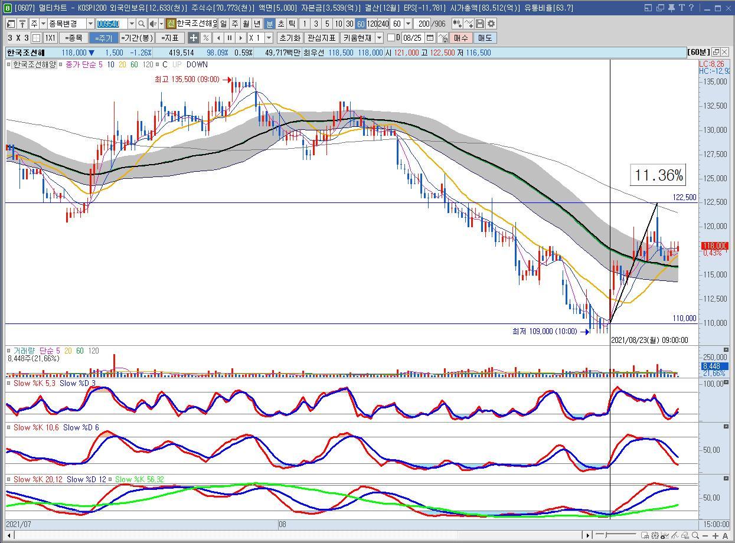Viewport: 735px width, 543px height.
Task: Expand the 종목변경 combo box
Action: click(90, 24)
